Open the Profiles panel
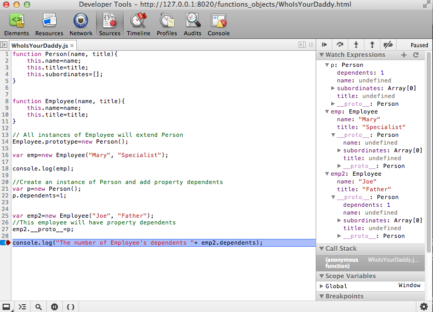 pos(167,24)
